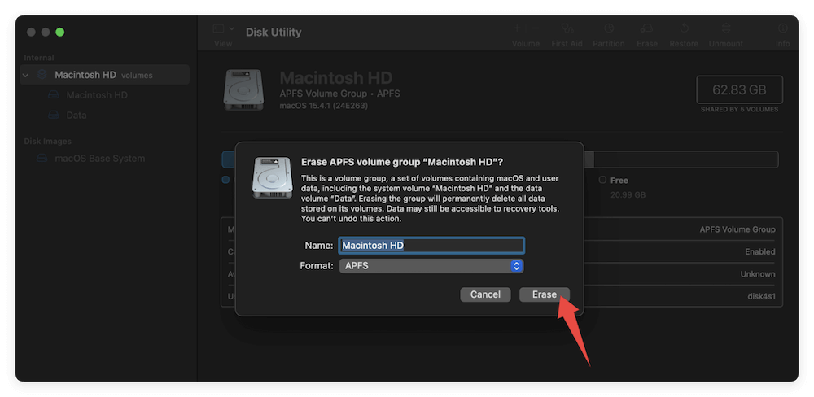Cancel the erase volume group dialog
Image resolution: width=814 pixels, height=397 pixels.
485,294
